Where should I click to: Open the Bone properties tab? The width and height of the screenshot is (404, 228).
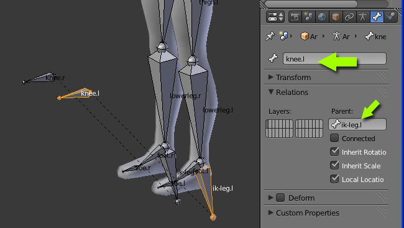coord(377,17)
